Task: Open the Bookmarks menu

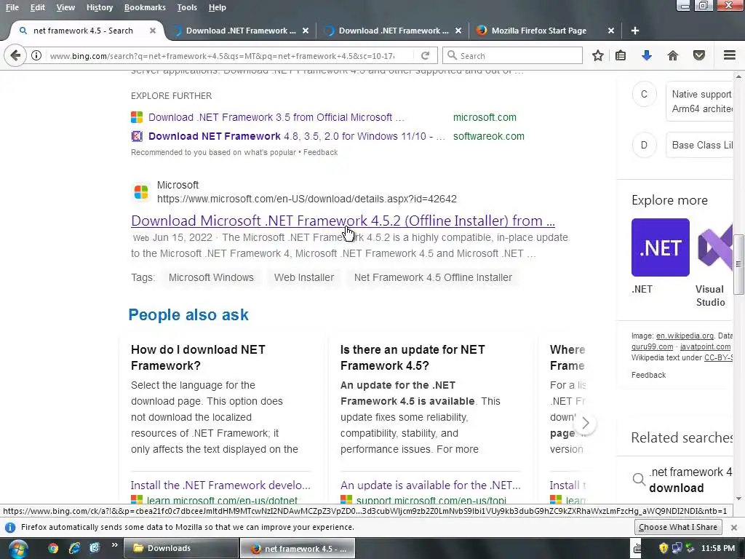Action: pyautogui.click(x=145, y=7)
